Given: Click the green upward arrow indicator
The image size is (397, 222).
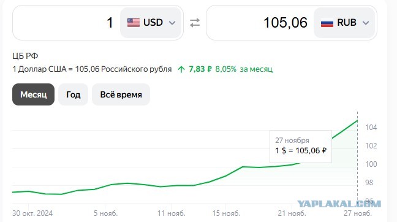Looking at the screenshot, I should pos(181,69).
